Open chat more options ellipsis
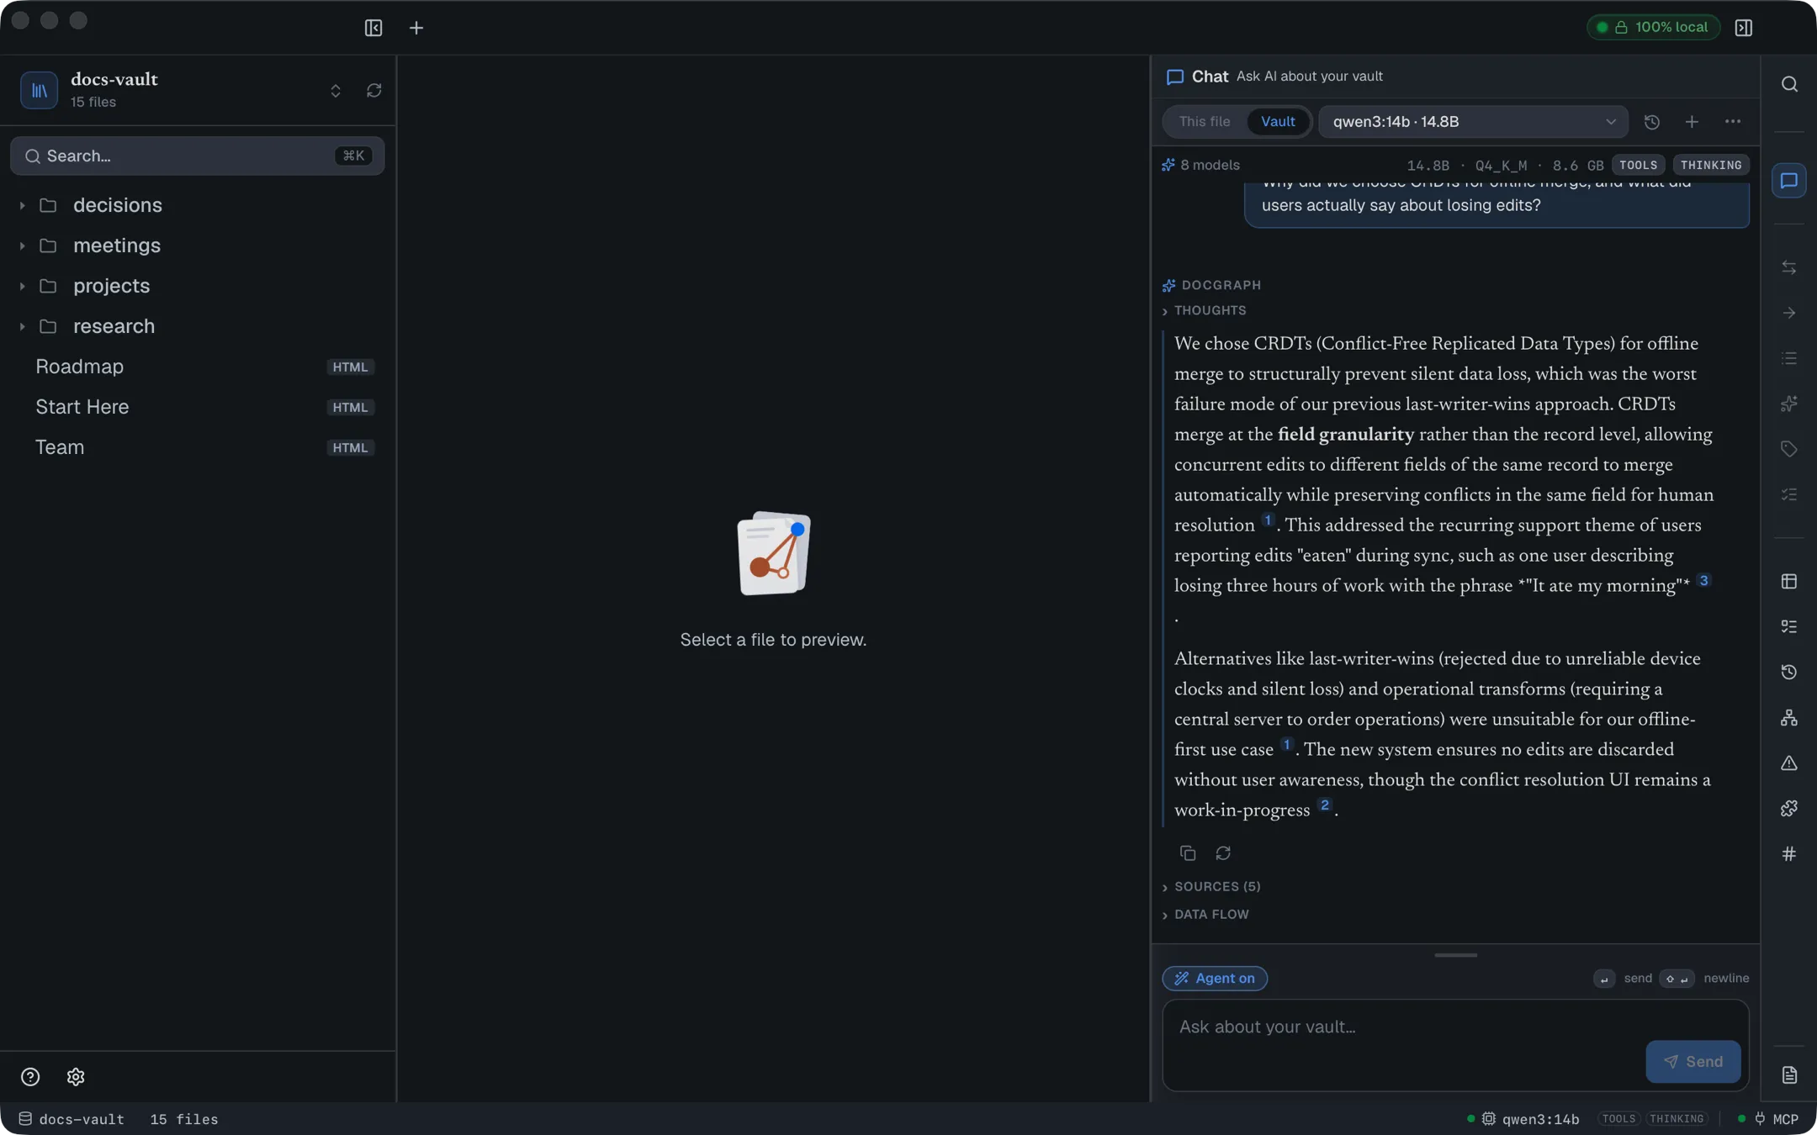Screen dimensions: 1817x1135 [1733, 122]
